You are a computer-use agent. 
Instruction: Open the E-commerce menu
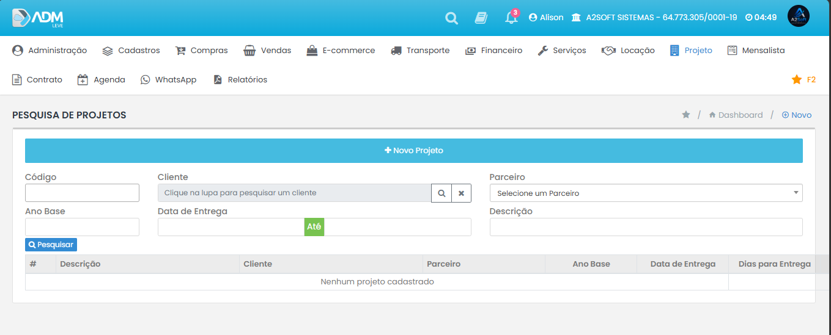pyautogui.click(x=341, y=51)
